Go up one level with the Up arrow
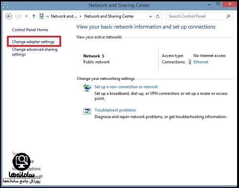This screenshot has height=188, width=239. click(x=34, y=16)
